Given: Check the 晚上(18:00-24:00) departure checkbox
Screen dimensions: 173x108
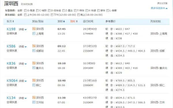Looking at the screenshot, I should pyautogui.click(x=78, y=15).
